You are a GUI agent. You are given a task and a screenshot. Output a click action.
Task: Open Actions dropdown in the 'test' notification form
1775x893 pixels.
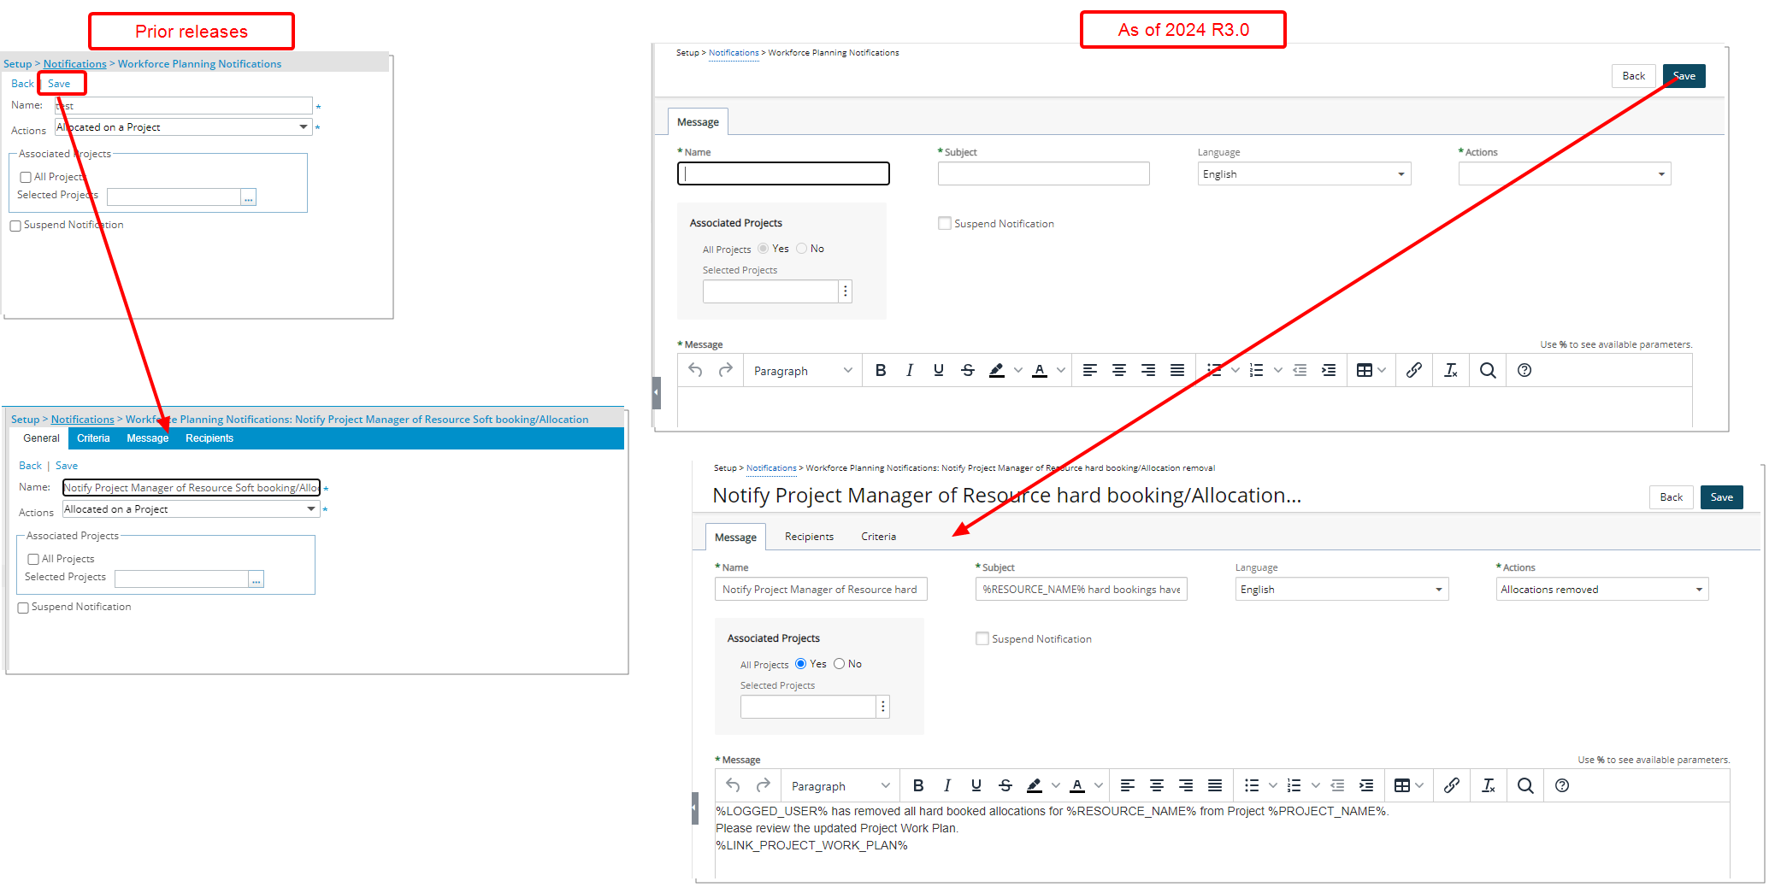(183, 127)
